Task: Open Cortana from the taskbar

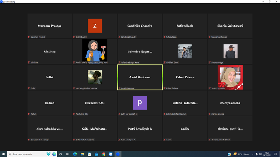Action: [x=60, y=154]
